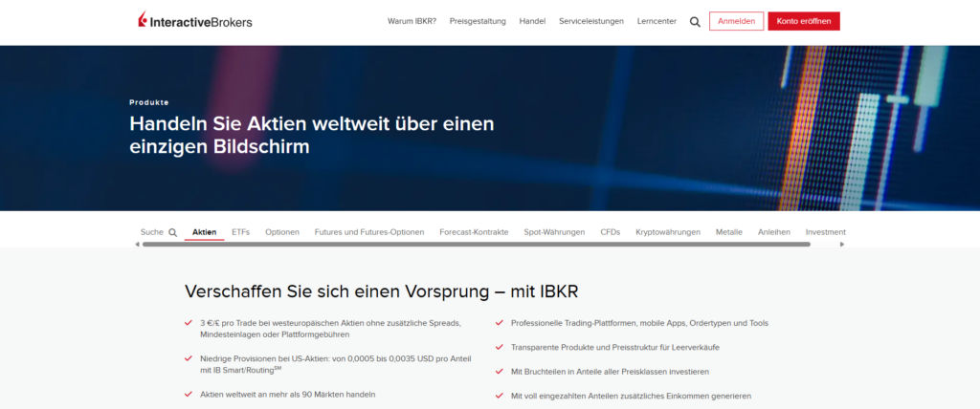
Task: Click the Interactive Brokers logo
Action: pos(195,21)
